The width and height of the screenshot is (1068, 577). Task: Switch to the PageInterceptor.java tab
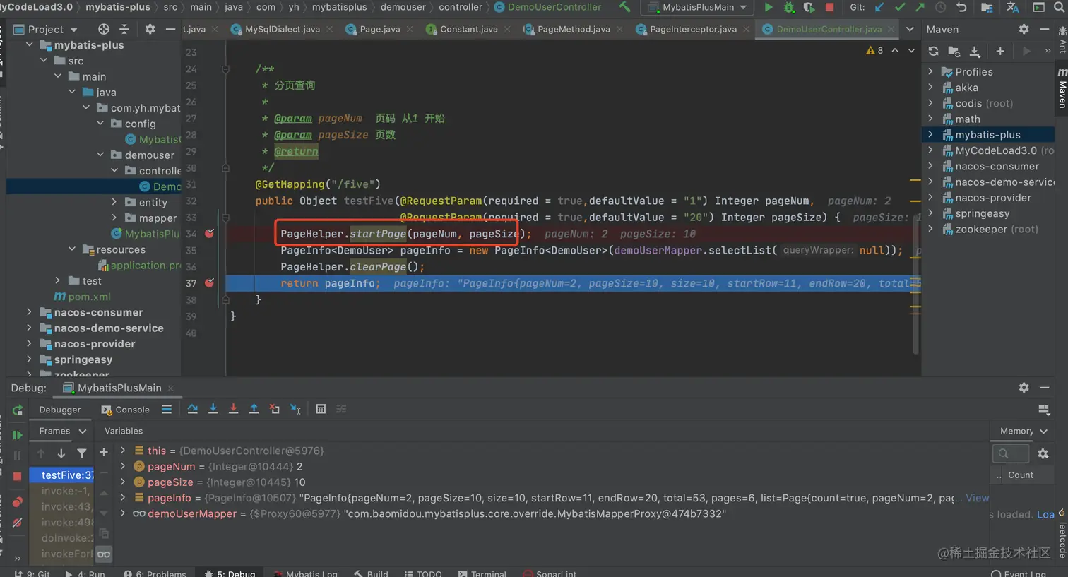click(x=693, y=30)
